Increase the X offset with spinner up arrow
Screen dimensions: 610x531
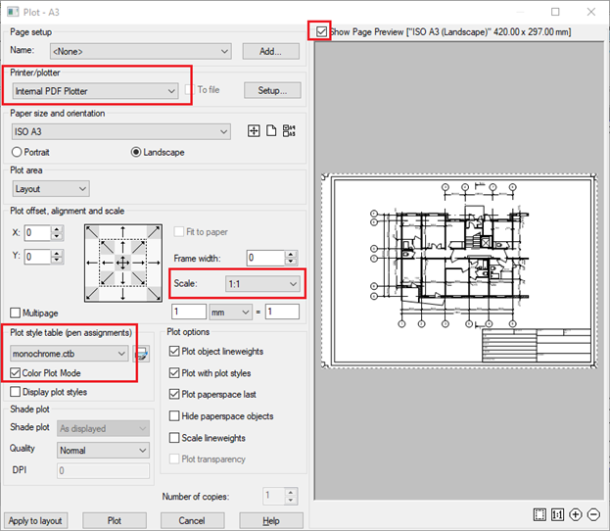(57, 229)
